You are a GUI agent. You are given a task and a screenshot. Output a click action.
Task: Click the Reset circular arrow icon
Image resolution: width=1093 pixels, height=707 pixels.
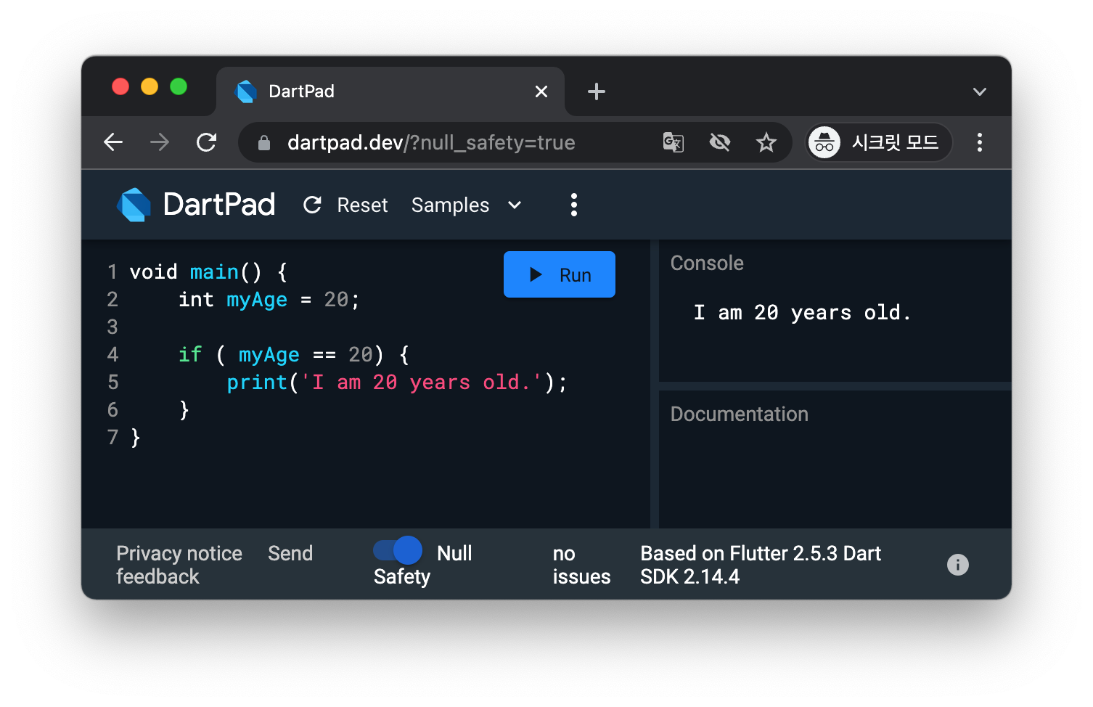[x=312, y=205]
